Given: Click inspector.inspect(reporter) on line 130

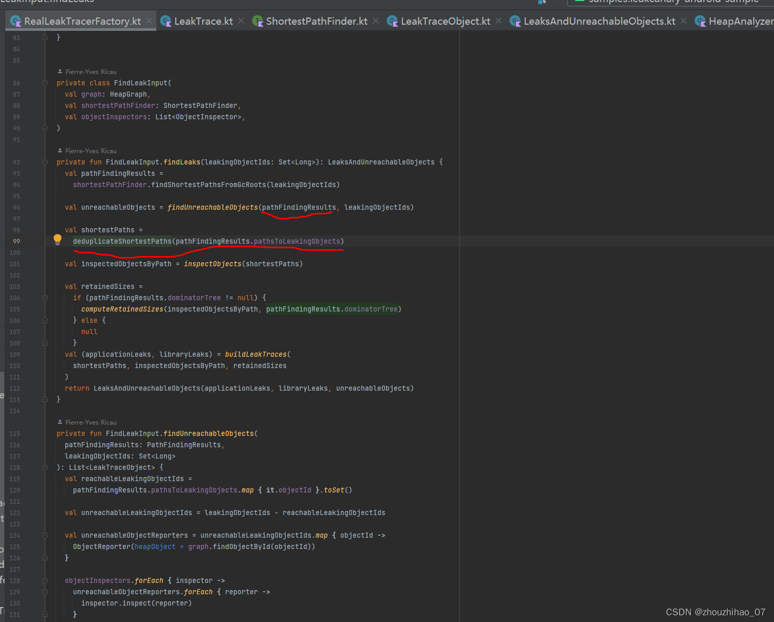Looking at the screenshot, I should (x=137, y=603).
